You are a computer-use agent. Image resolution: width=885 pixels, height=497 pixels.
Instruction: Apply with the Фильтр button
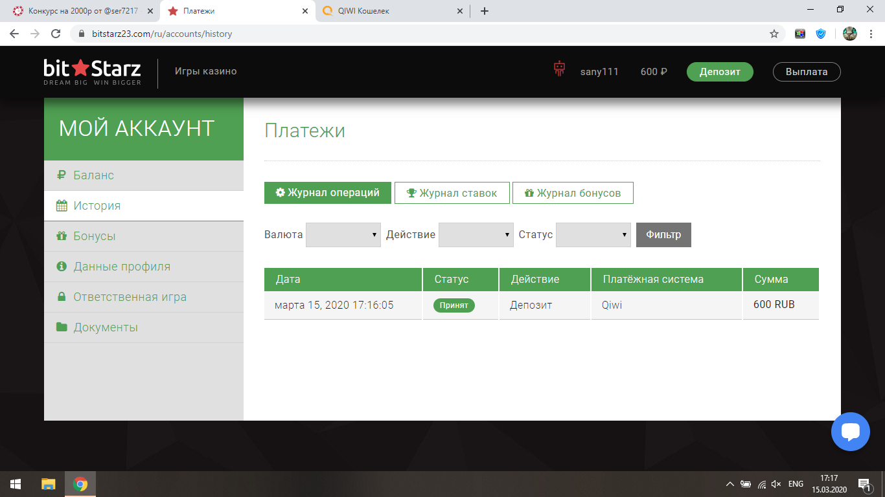663,235
